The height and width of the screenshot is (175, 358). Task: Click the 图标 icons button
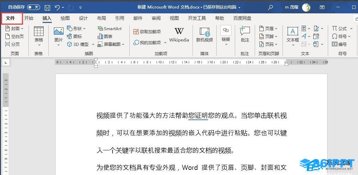click(74, 36)
